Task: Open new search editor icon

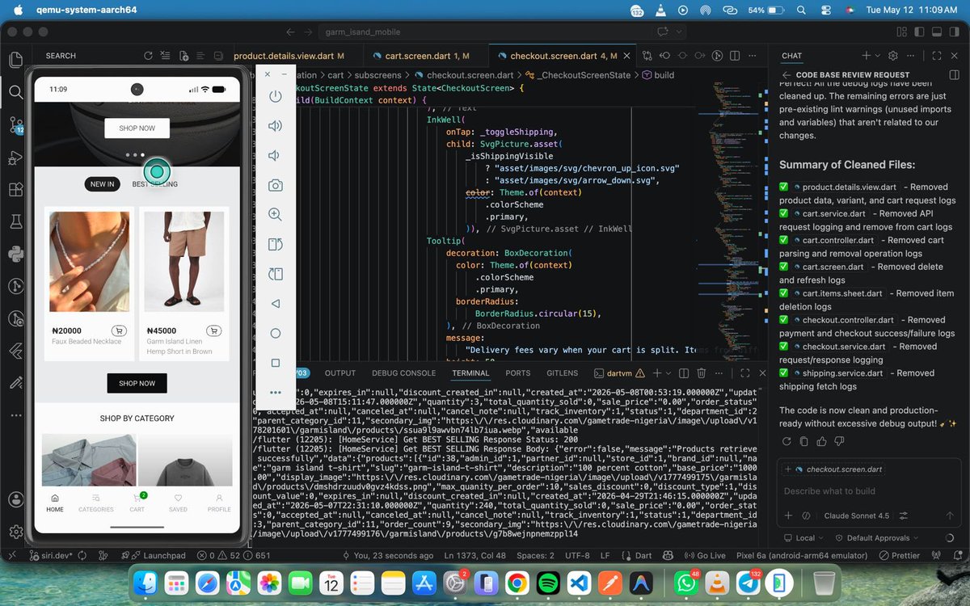Action: 183,56
